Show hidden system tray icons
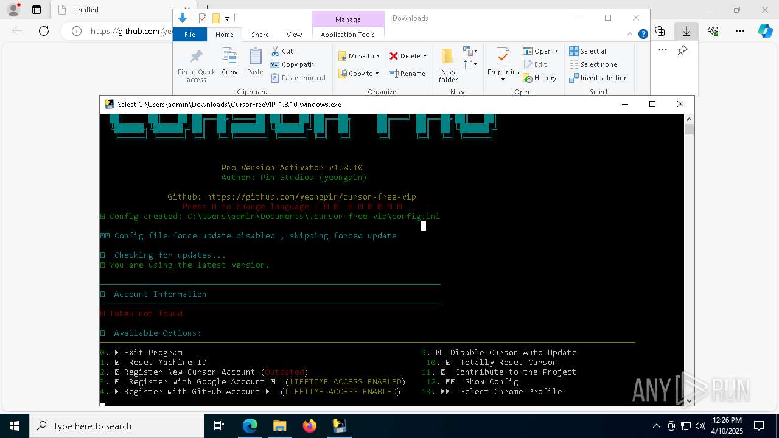Image resolution: width=779 pixels, height=438 pixels. coord(656,426)
